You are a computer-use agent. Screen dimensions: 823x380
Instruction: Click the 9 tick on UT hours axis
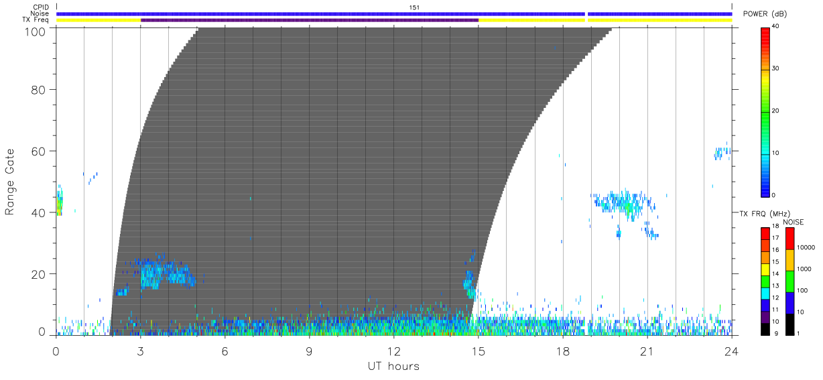(309, 351)
